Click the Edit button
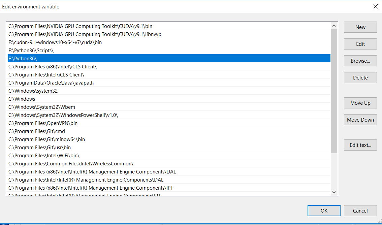This screenshot has height=225, width=382. pos(360,44)
